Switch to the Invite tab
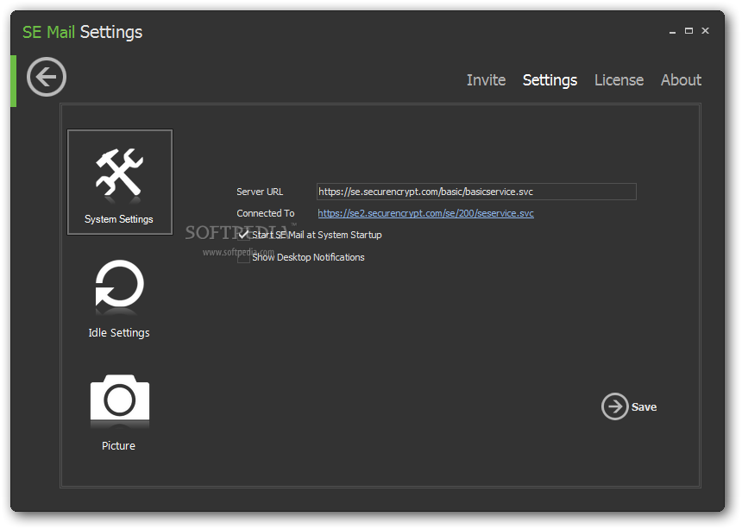Image resolution: width=742 pixels, height=529 pixels. pyautogui.click(x=486, y=80)
